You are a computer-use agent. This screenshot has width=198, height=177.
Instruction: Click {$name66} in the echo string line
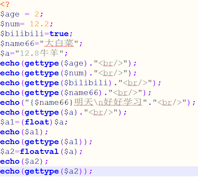(x=52, y=103)
